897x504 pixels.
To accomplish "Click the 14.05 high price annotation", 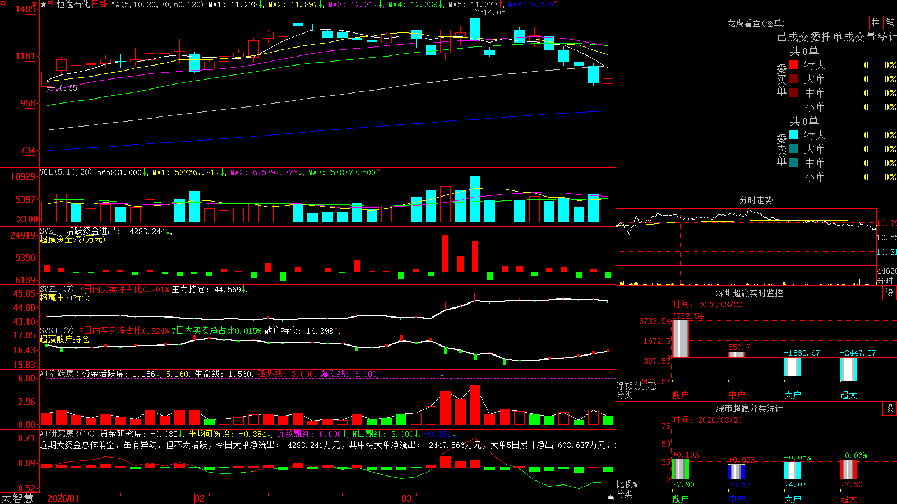I will tap(494, 12).
